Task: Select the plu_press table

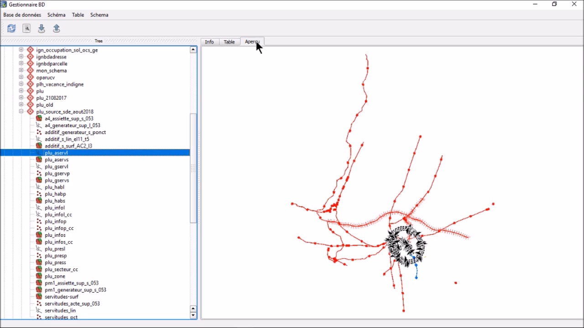Action: [56, 262]
